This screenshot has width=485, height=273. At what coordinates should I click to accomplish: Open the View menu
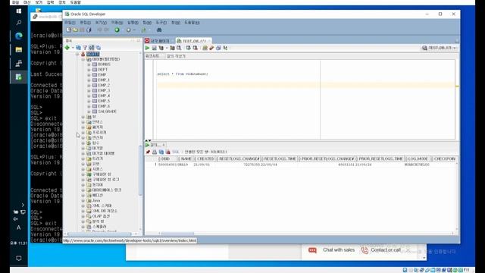click(x=101, y=23)
